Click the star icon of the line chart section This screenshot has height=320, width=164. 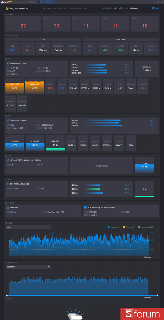[6, 223]
